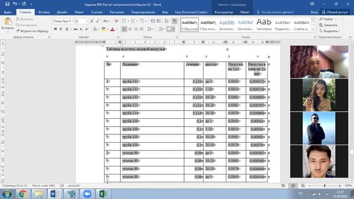354x199 pixels.
Task: Click the numbered list icon
Action: pyautogui.click(x=133, y=21)
